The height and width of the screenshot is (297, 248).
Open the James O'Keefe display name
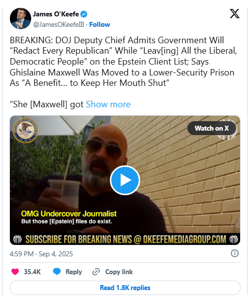[56, 14]
